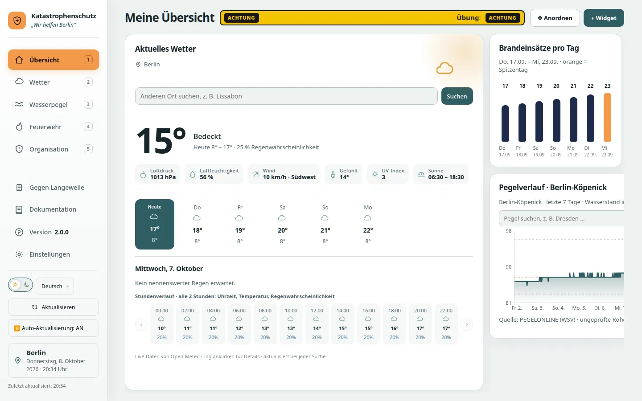Click the shield icon beside Organisation
The image size is (642, 401).
(19, 149)
